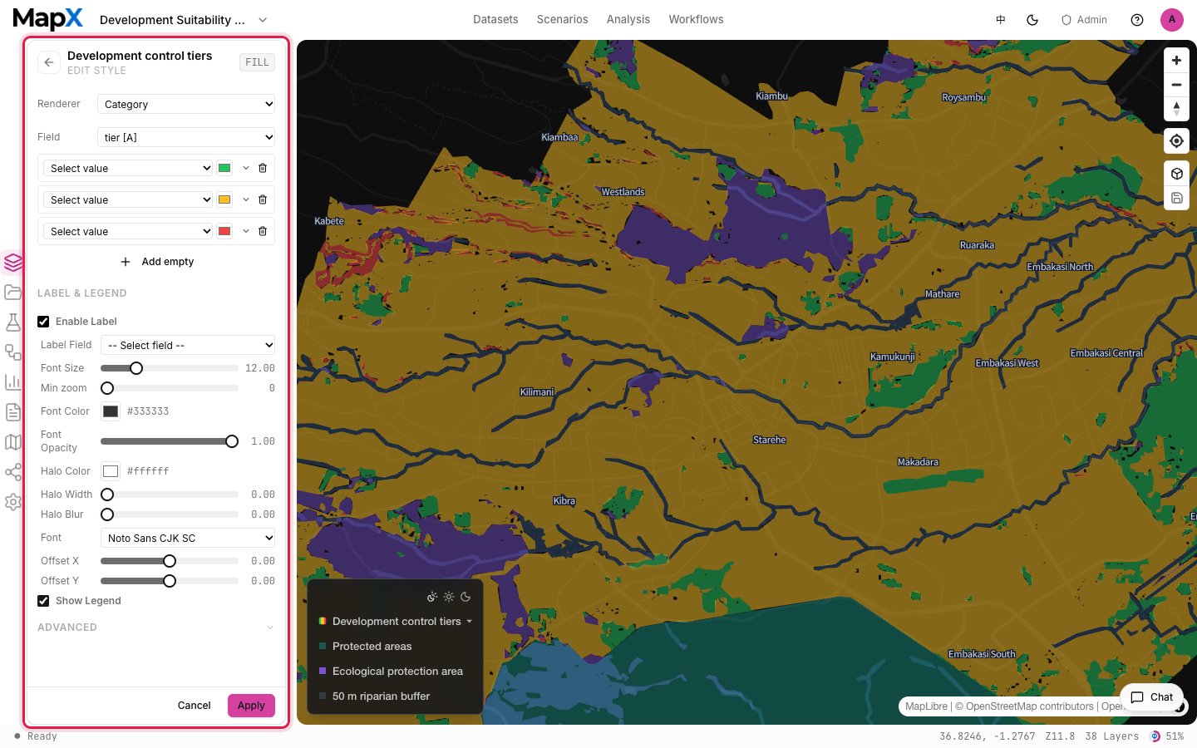This screenshot has height=748, width=1197.
Task: Open the share icon in left sidebar
Action: (x=12, y=472)
